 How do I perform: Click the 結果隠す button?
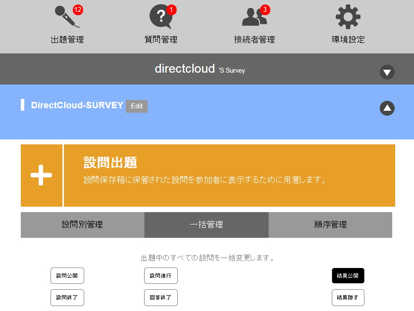[348, 298]
